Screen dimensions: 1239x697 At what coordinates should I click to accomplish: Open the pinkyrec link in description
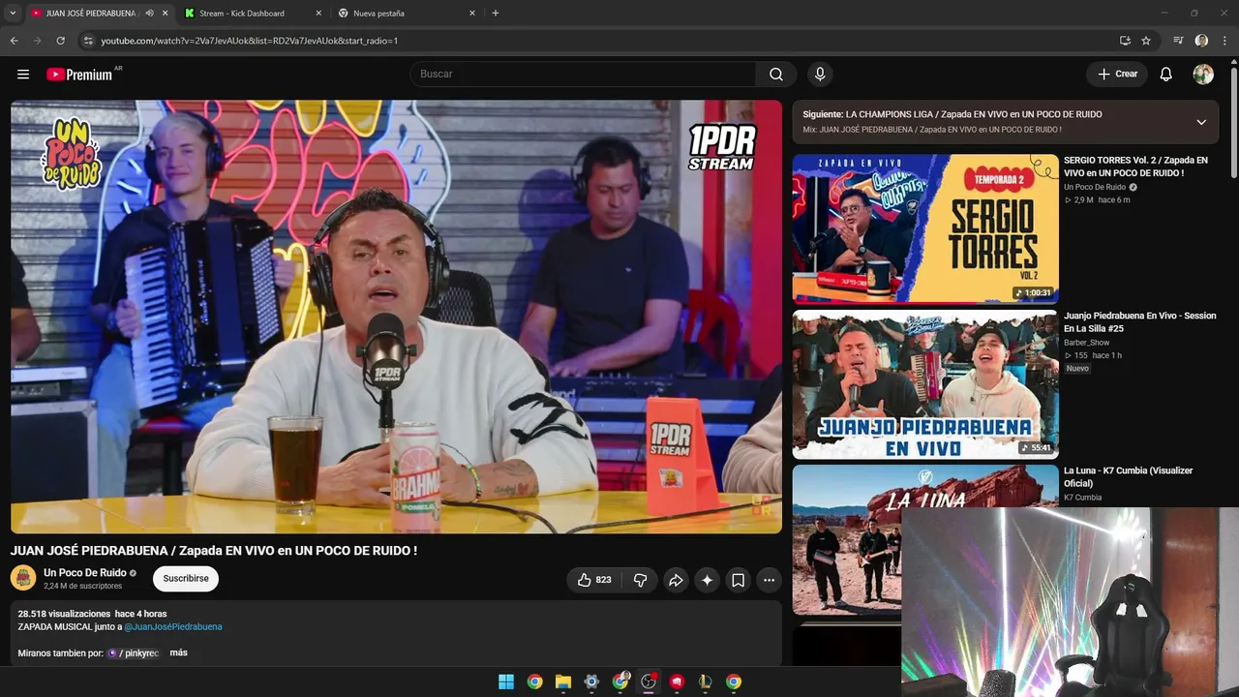[x=133, y=653]
